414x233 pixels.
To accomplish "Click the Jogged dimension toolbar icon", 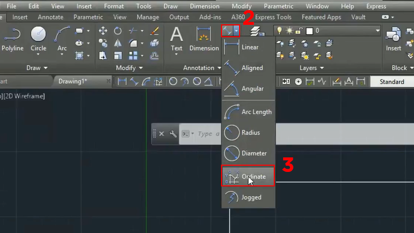I will [x=185, y=82].
